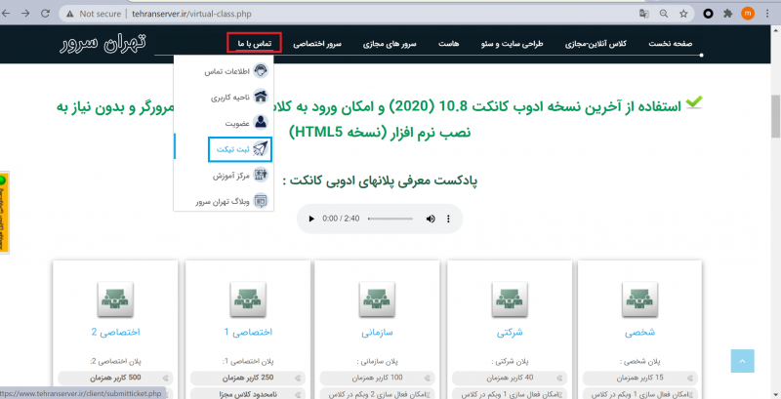Click the ناحیه کاربری home icon
Image resolution: width=781 pixels, height=399 pixels.
262,97
